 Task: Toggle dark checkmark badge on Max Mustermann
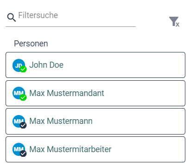pos(23,125)
